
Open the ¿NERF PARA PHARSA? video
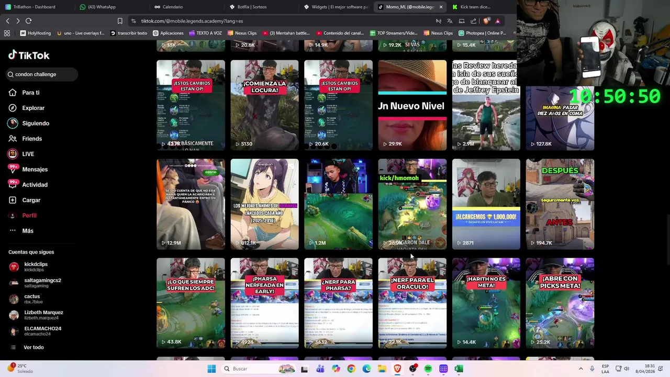coord(338,303)
